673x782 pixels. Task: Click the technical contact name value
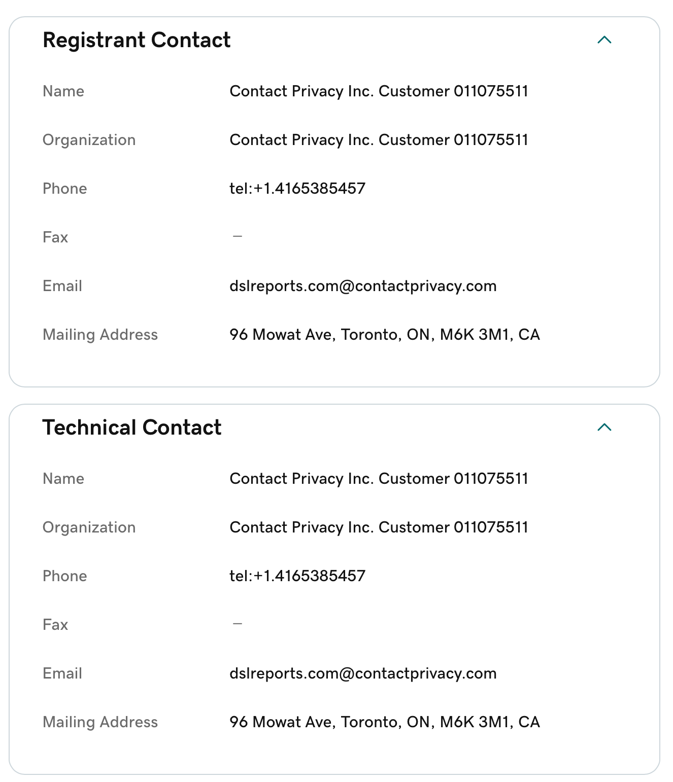tap(379, 479)
